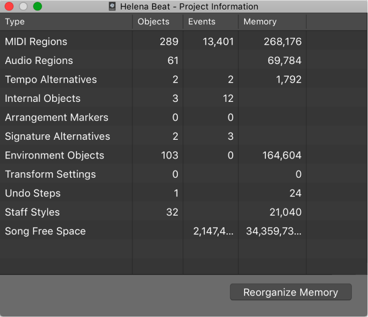Image resolution: width=368 pixels, height=317 pixels.
Task: Zoom the window with the green button
Action: click(37, 6)
